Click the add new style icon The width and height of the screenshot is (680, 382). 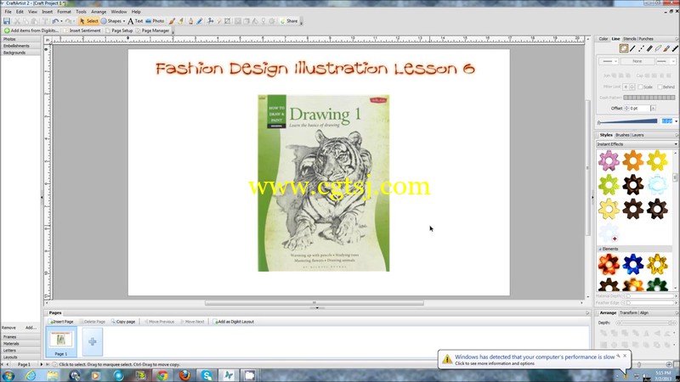609,233
